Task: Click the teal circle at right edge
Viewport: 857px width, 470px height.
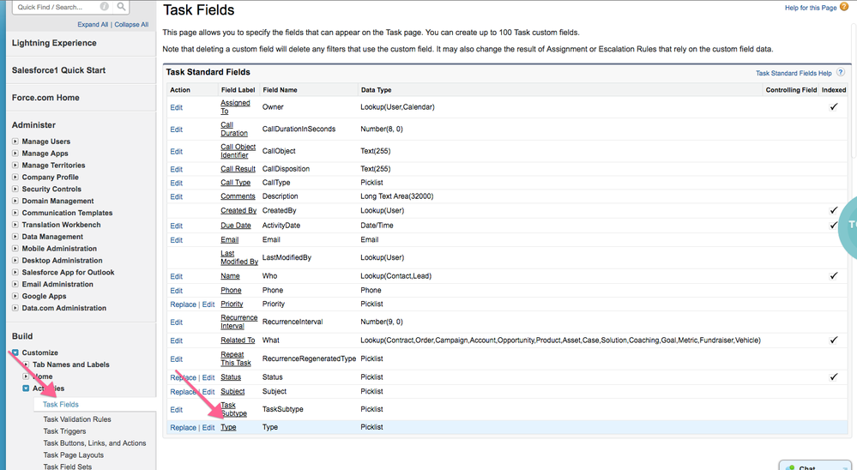Action: [848, 225]
